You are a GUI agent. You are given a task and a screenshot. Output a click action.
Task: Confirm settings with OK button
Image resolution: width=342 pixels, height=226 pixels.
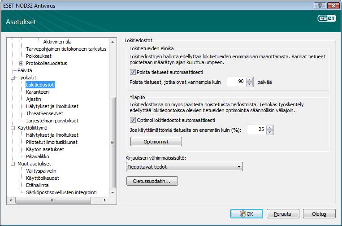coord(247,214)
